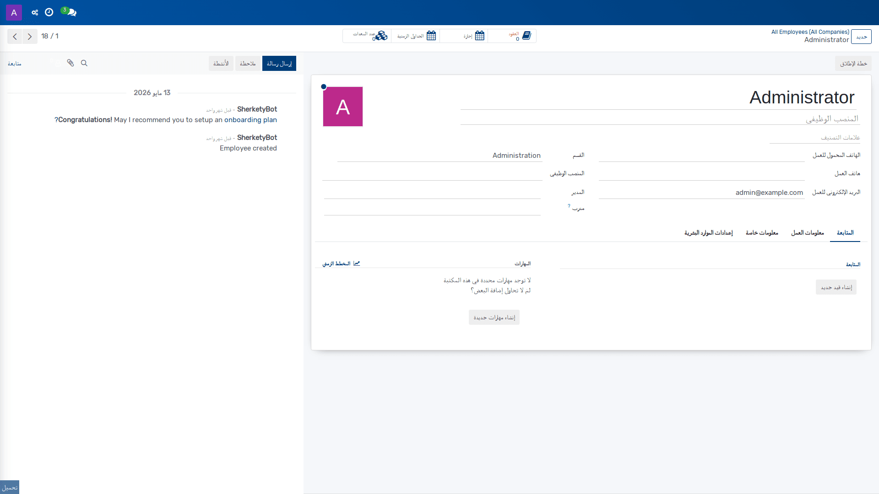Screen dimensions: 879x494
Task: Click the chatter search magnifier icon
Action: pyautogui.click(x=84, y=63)
